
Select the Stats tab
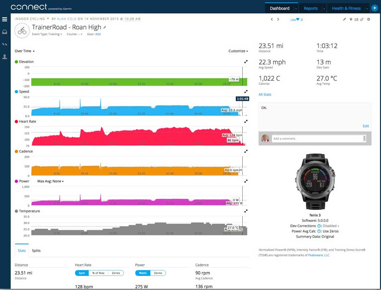22,251
